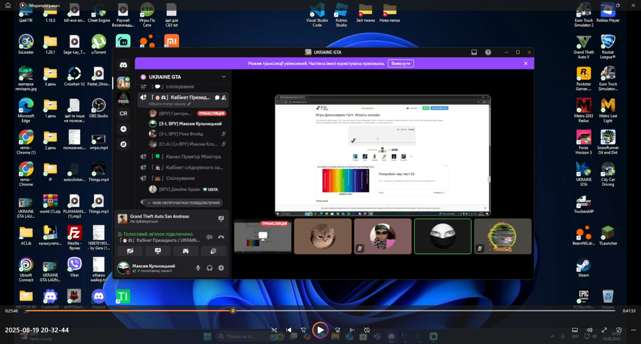Select the TOXIC server icon
This screenshot has height=344, width=641.
click(124, 98)
